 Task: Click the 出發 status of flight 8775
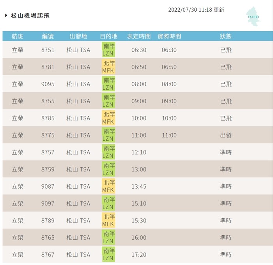point(226,135)
